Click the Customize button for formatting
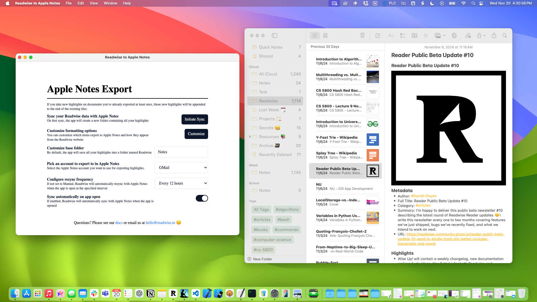Screen dimensions: 537x302 click(196, 134)
